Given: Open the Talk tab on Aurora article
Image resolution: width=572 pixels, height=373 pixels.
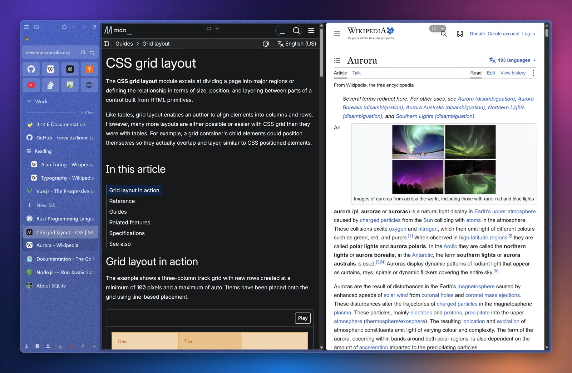Looking at the screenshot, I should (356, 73).
